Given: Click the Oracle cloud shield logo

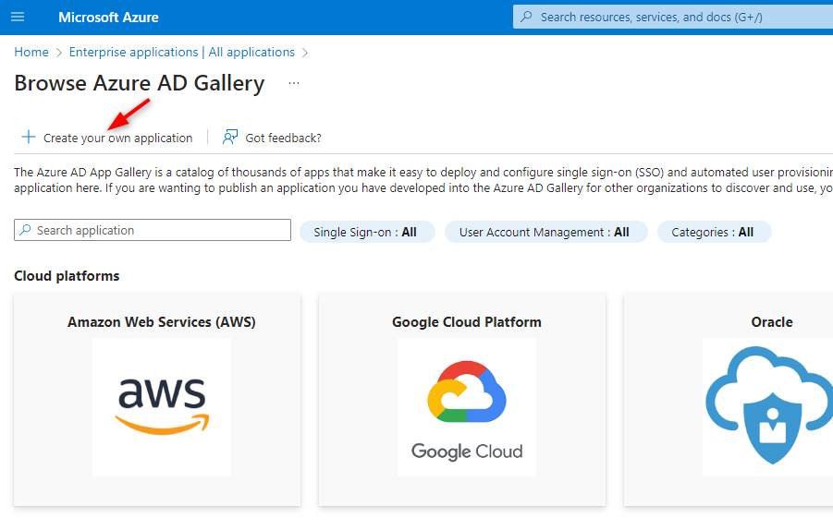Looking at the screenshot, I should pyautogui.click(x=767, y=407).
